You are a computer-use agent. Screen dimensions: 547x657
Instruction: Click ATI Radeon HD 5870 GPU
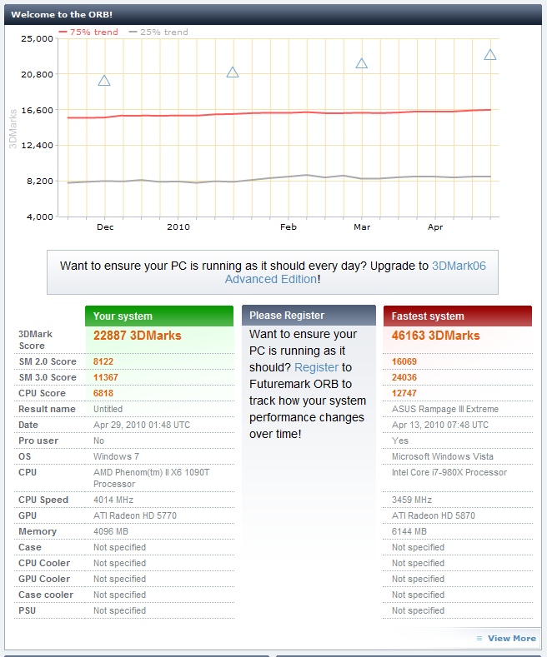tap(434, 515)
